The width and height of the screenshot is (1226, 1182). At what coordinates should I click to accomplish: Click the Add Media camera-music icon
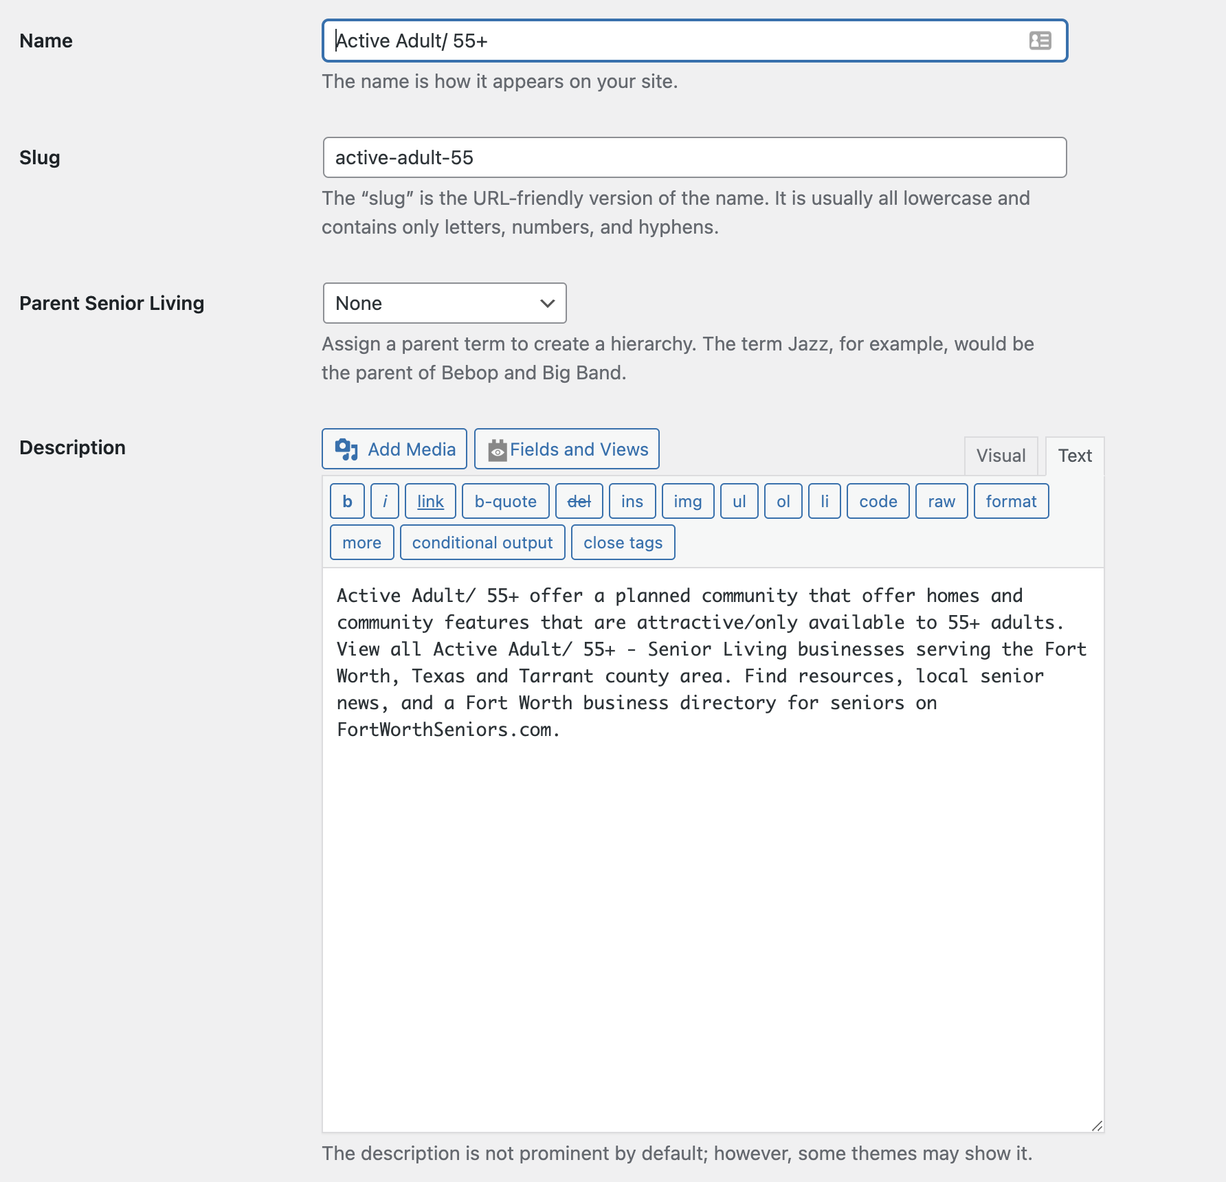346,449
